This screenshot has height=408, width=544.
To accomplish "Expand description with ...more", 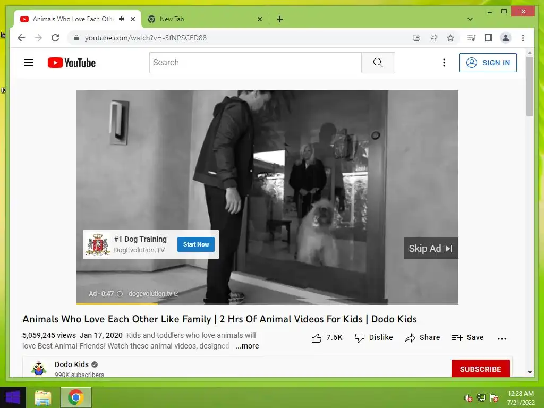I will [247, 346].
